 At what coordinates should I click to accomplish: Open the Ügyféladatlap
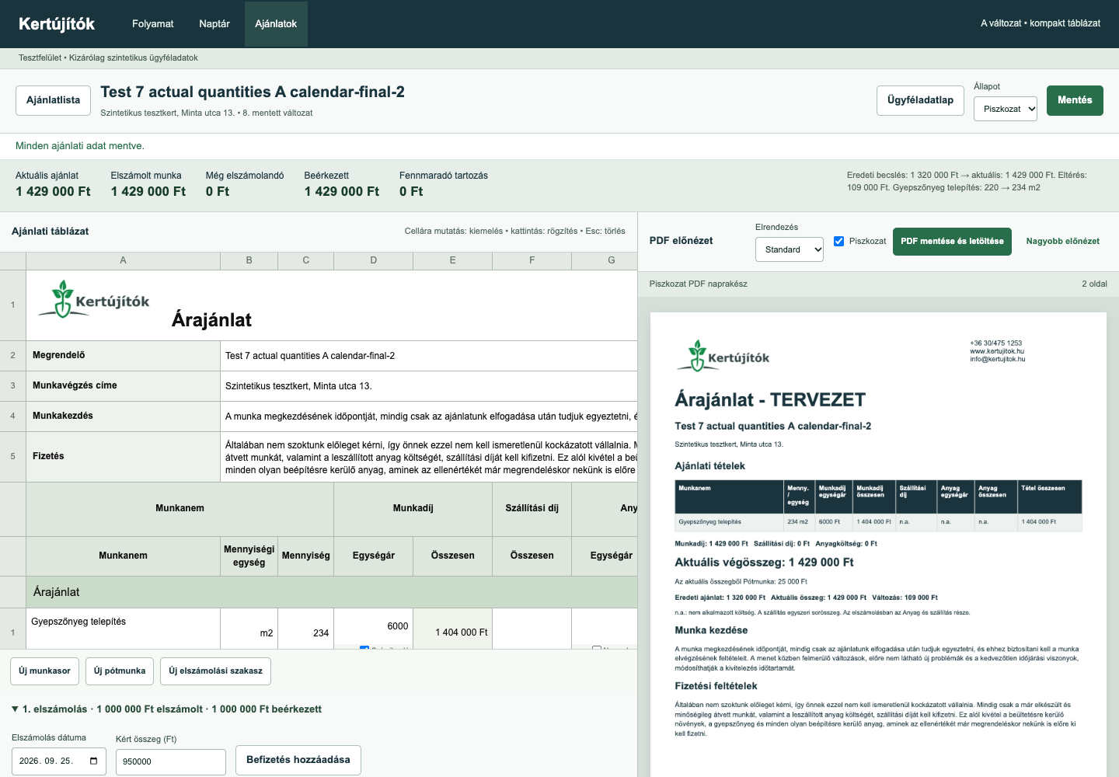click(920, 100)
